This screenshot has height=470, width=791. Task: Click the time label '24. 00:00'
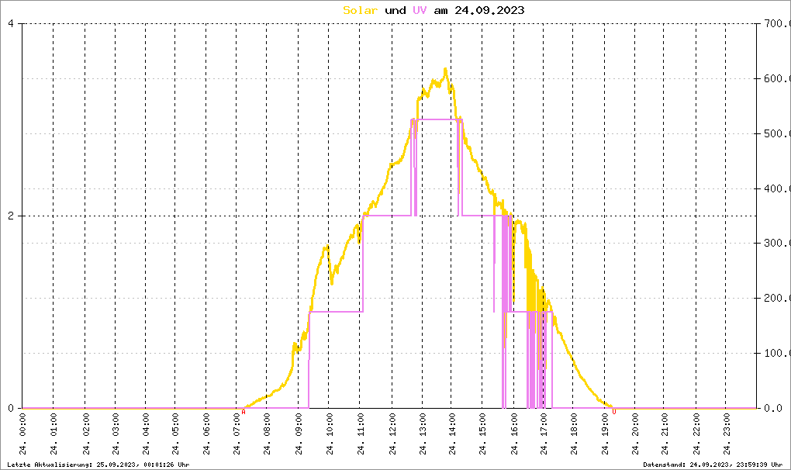pos(23,434)
